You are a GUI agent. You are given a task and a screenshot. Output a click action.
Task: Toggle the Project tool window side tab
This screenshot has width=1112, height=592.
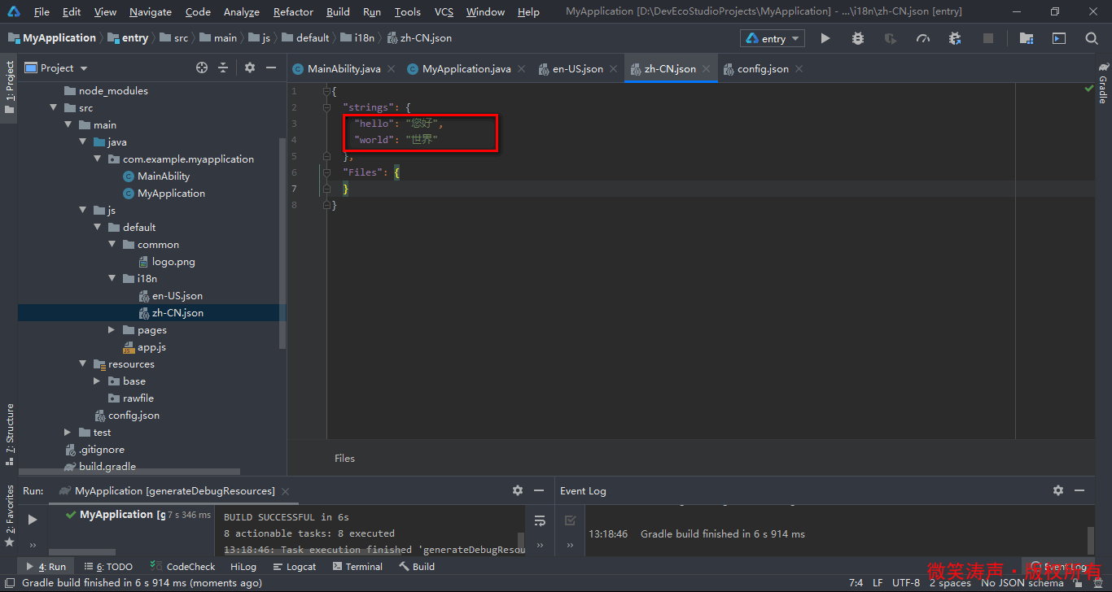pyautogui.click(x=9, y=86)
